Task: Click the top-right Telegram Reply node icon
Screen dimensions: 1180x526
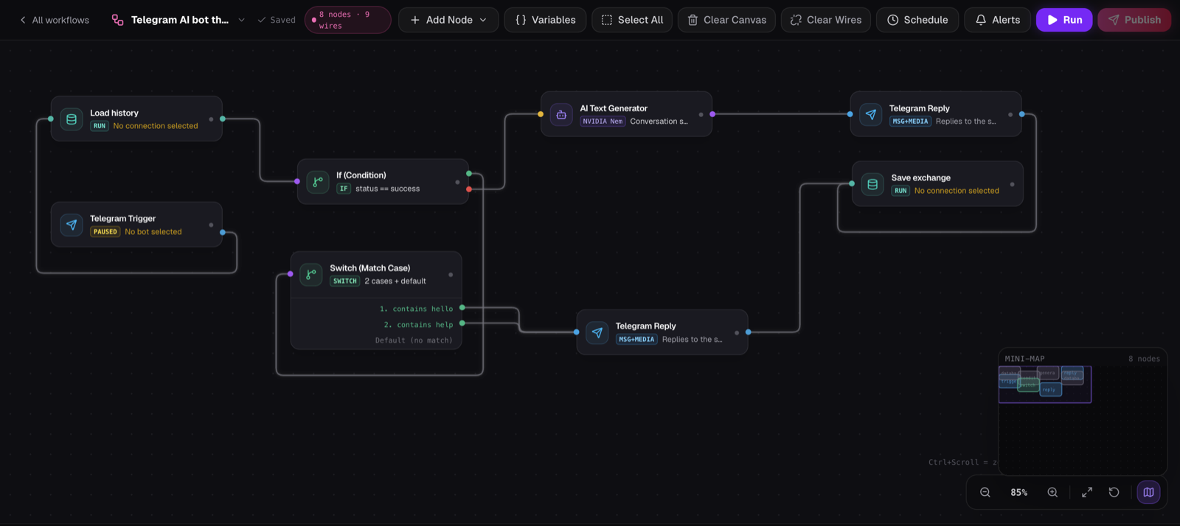Action: [x=871, y=114]
